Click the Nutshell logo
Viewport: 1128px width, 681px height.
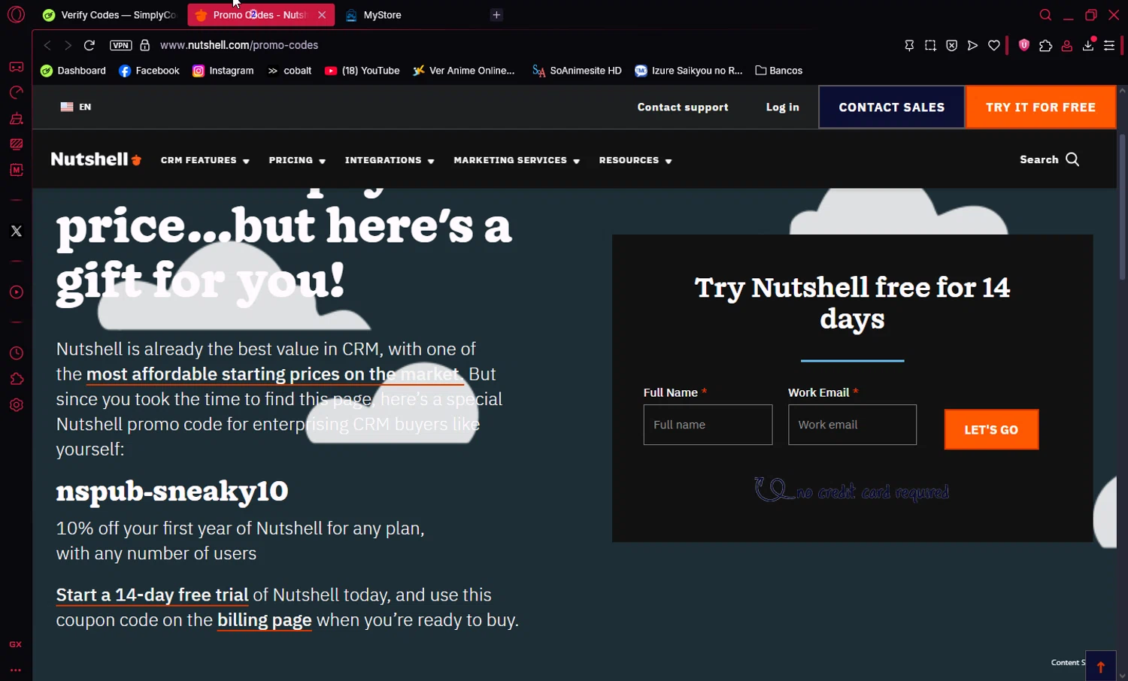(96, 159)
